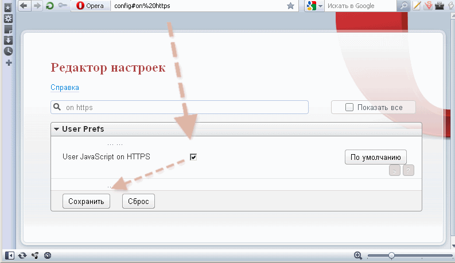Click the zoom slider handle
This screenshot has width=455, height=263.
391,256
